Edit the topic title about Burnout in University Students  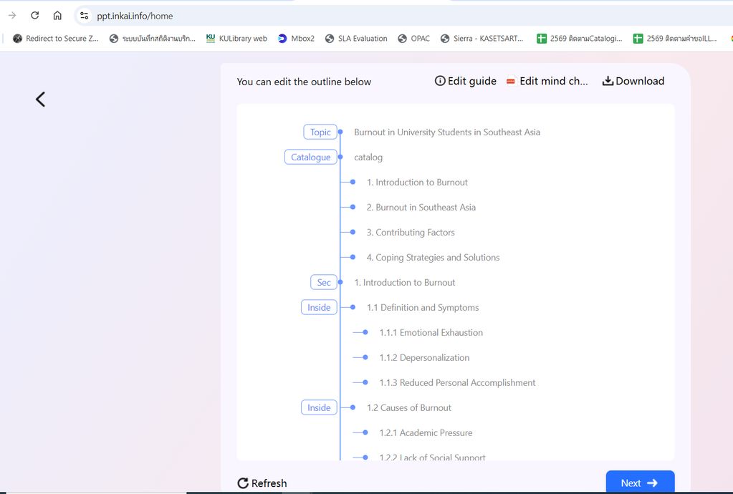tap(447, 132)
